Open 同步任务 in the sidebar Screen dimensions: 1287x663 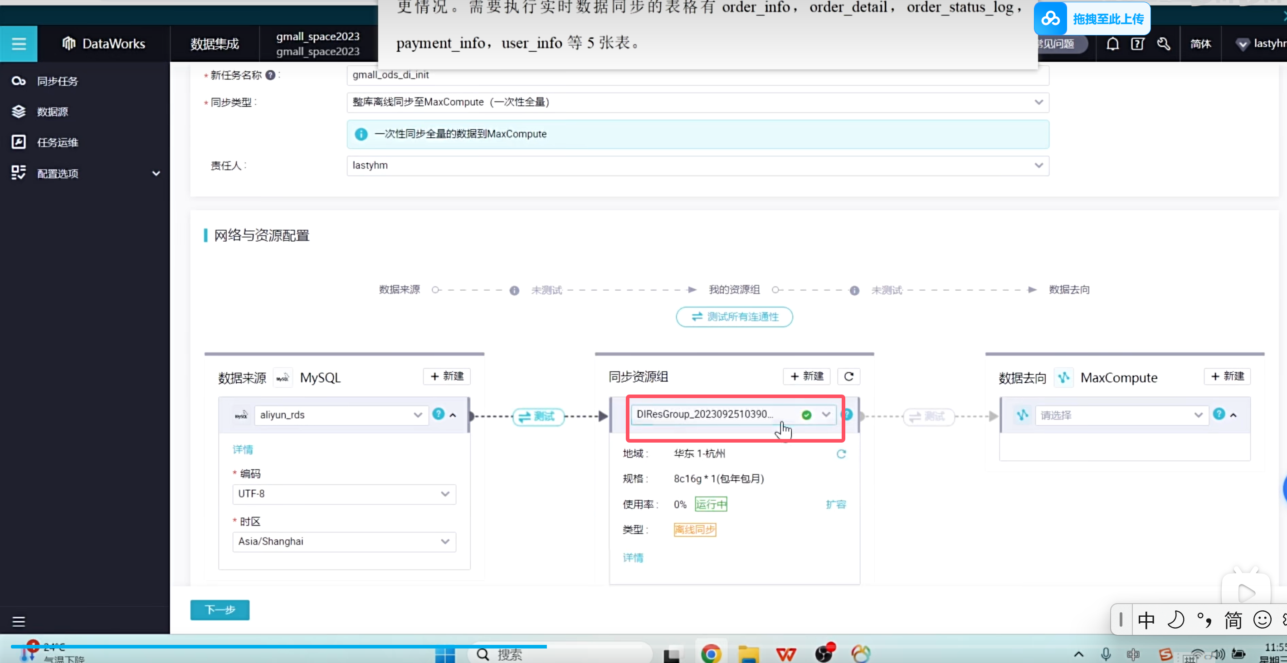[57, 81]
